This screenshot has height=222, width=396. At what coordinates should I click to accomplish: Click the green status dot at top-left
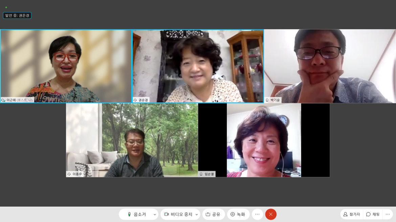coord(6,7)
